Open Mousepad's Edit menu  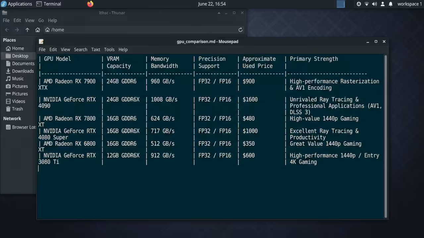53,50
